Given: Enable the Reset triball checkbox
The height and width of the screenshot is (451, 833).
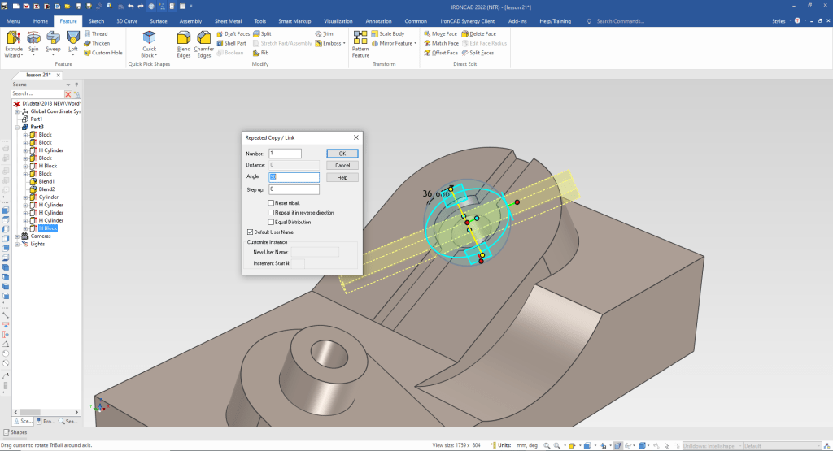Looking at the screenshot, I should click(x=271, y=202).
